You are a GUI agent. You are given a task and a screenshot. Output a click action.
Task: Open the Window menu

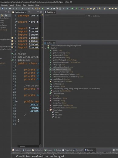(31, 5)
